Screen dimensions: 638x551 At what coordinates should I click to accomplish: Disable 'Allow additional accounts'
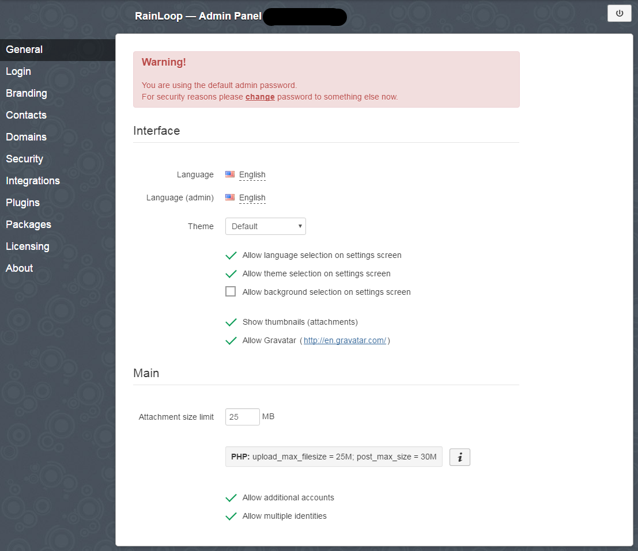(x=231, y=497)
